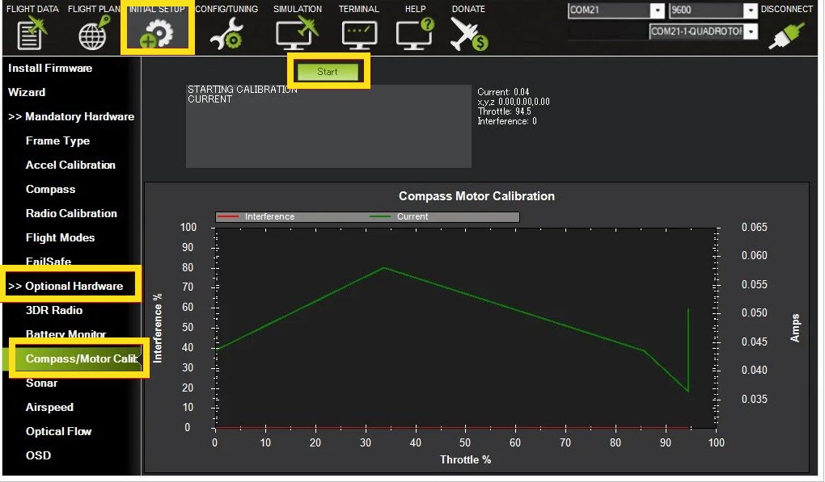
Task: Click the Disconnect label
Action: (x=786, y=9)
